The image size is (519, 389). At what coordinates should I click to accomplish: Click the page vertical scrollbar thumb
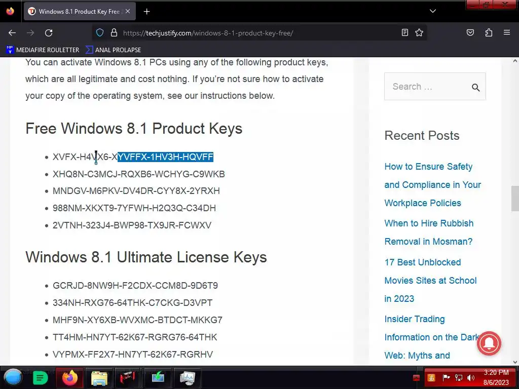click(x=515, y=199)
